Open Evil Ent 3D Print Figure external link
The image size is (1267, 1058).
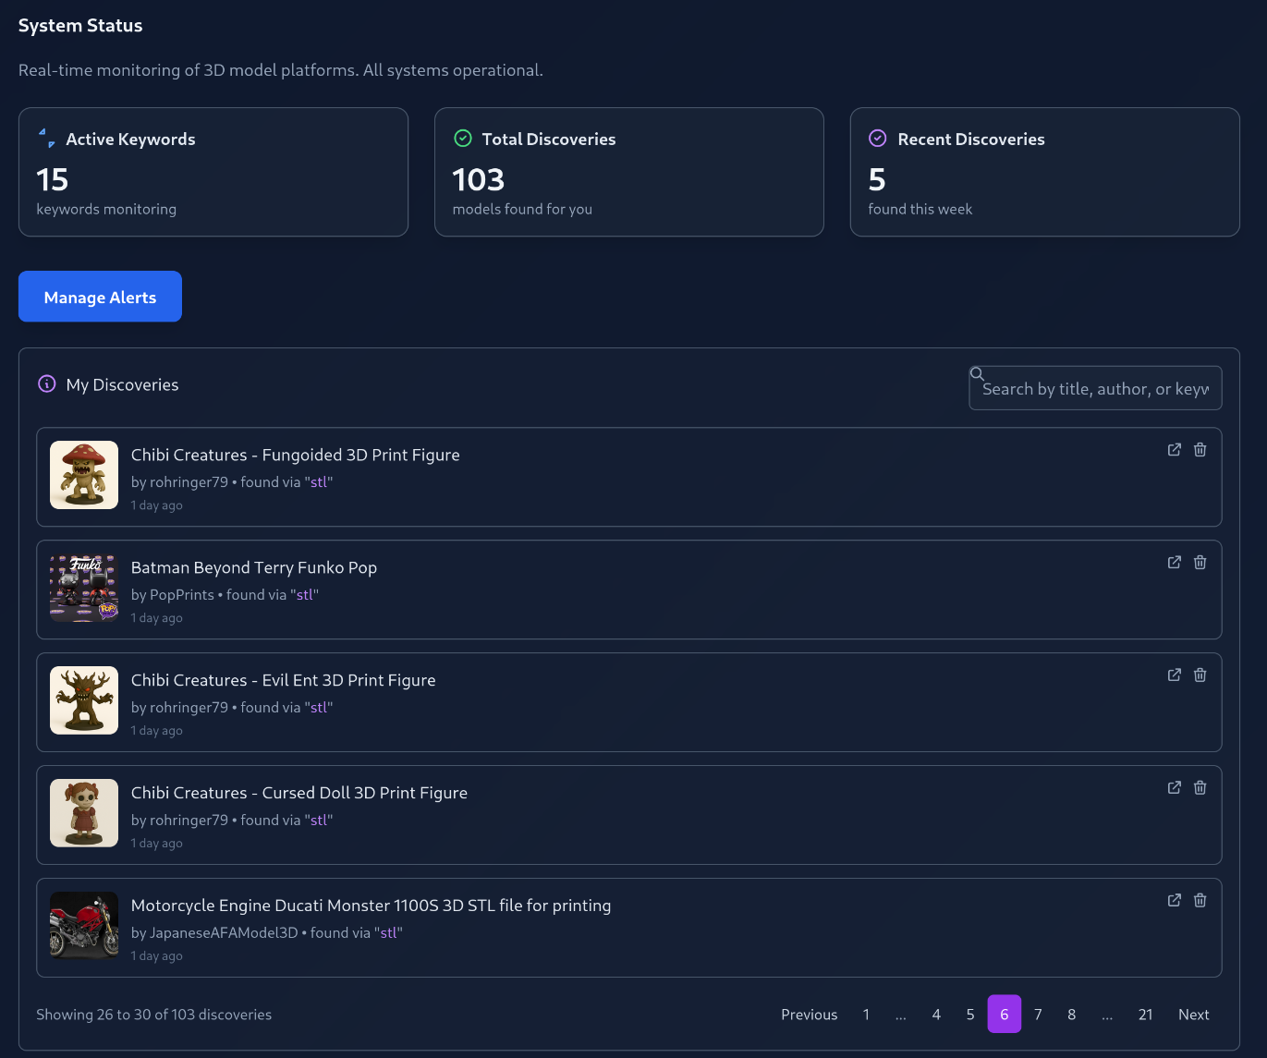[x=1174, y=675]
